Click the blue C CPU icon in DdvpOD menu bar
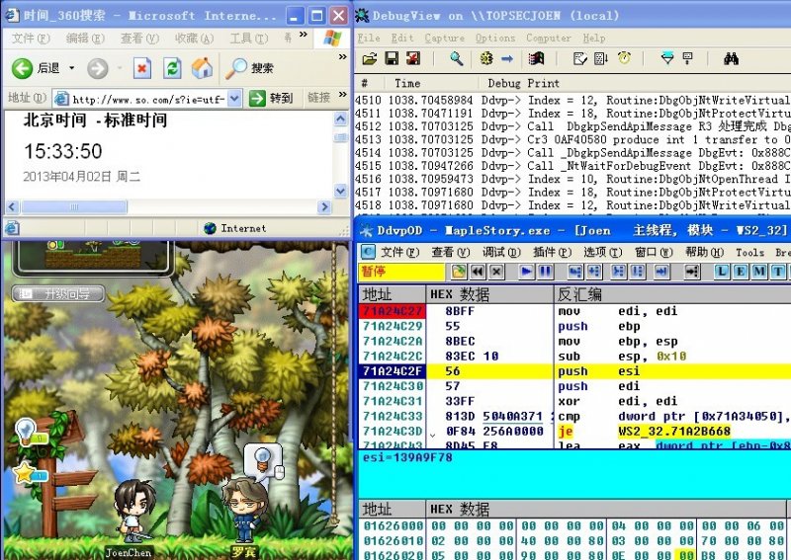Screen dimensions: 791x560 click(368, 252)
